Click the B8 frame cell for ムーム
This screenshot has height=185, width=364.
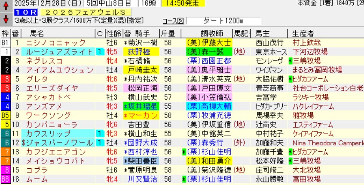point(5,179)
